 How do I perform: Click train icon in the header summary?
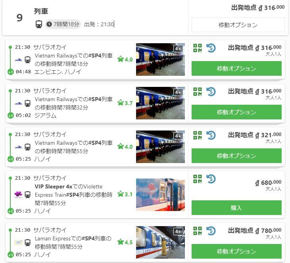click(39, 24)
